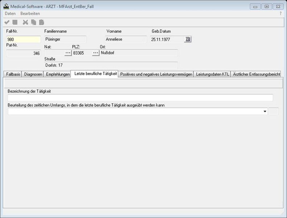Click the question mark help icon
This screenshot has height=218, width=287.
point(280,13)
